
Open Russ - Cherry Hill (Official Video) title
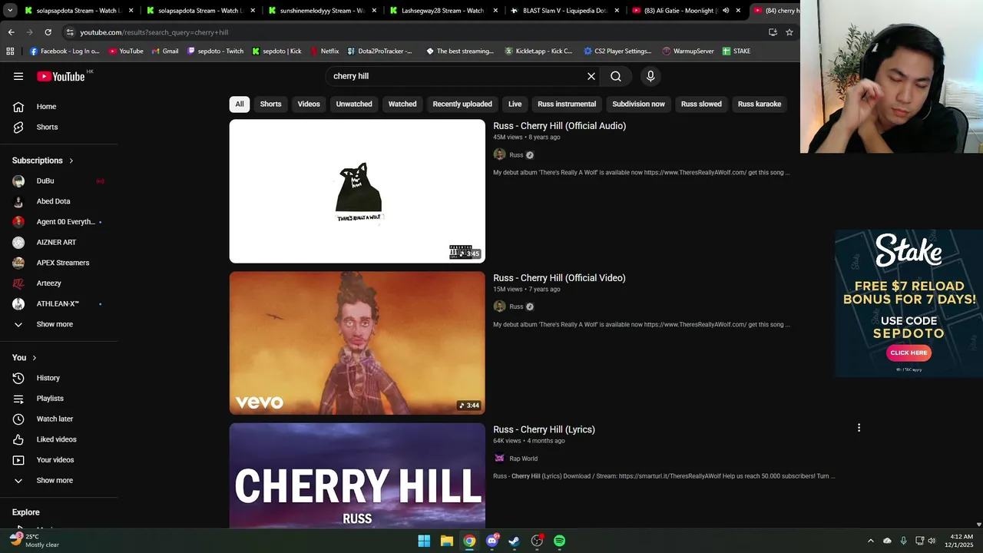click(559, 278)
